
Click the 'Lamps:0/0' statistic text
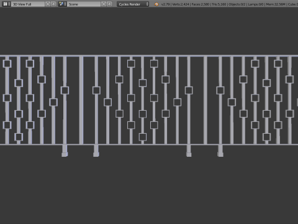click(x=256, y=4)
